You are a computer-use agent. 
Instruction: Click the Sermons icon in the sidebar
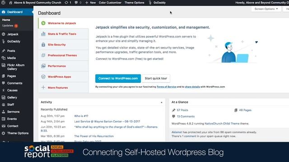tap(4, 112)
